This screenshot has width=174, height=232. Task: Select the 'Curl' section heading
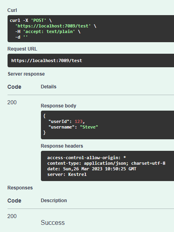(12, 10)
